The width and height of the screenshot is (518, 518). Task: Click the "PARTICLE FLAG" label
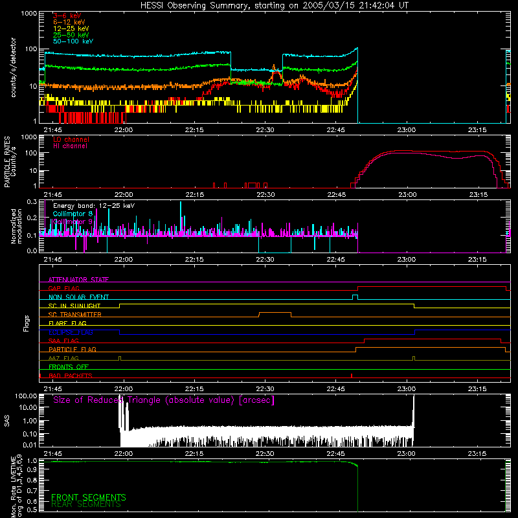(x=73, y=350)
